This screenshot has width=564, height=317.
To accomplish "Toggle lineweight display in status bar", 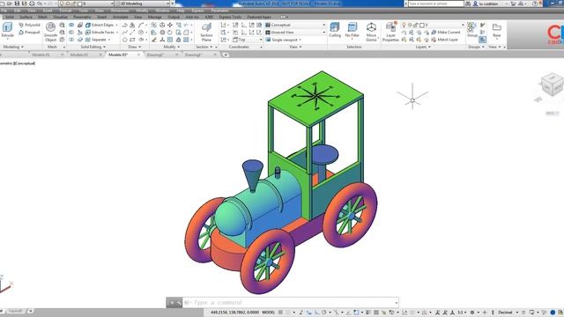I will pos(368,313).
